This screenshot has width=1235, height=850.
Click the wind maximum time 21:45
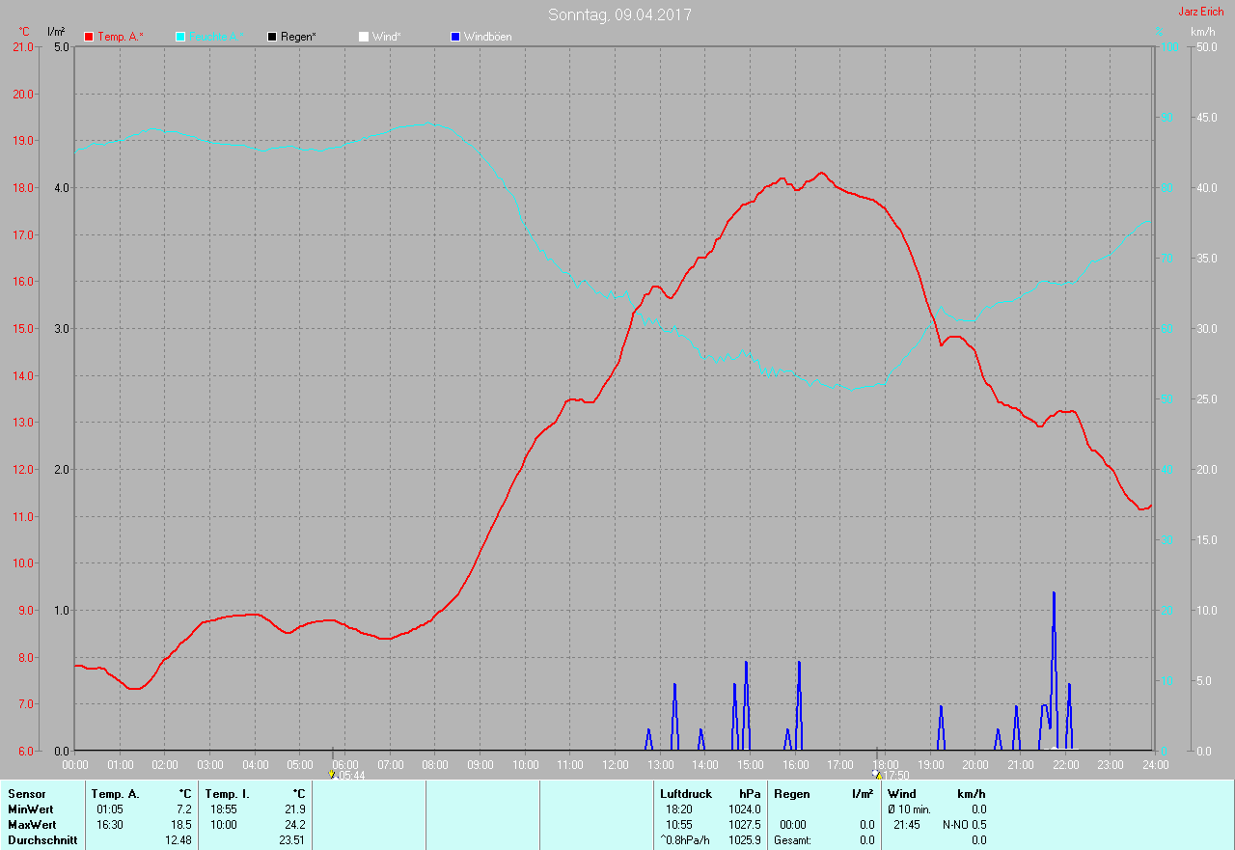[x=908, y=825]
